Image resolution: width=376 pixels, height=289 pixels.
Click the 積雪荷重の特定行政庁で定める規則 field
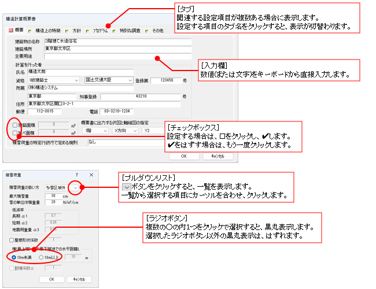tap(126, 142)
